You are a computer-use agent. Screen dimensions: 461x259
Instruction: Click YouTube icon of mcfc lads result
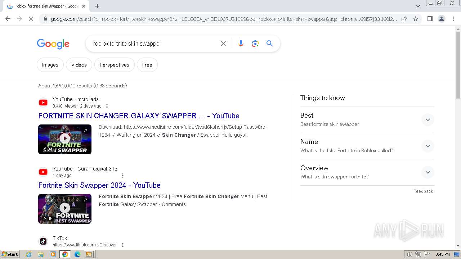43,103
